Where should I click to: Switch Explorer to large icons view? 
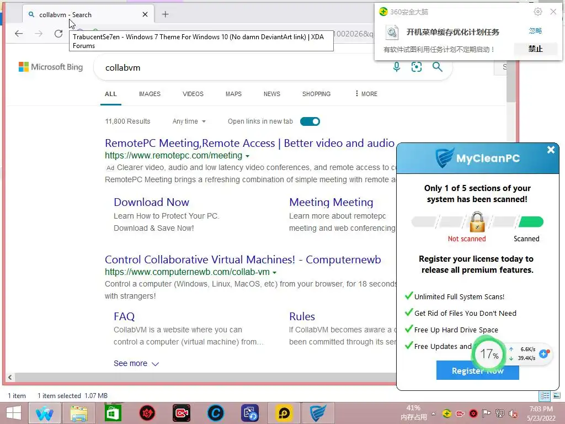[557, 396]
